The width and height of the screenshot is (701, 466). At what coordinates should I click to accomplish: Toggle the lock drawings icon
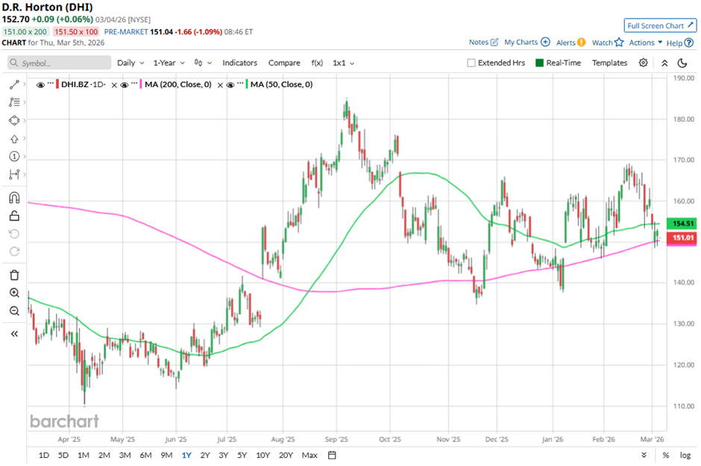pyautogui.click(x=14, y=215)
